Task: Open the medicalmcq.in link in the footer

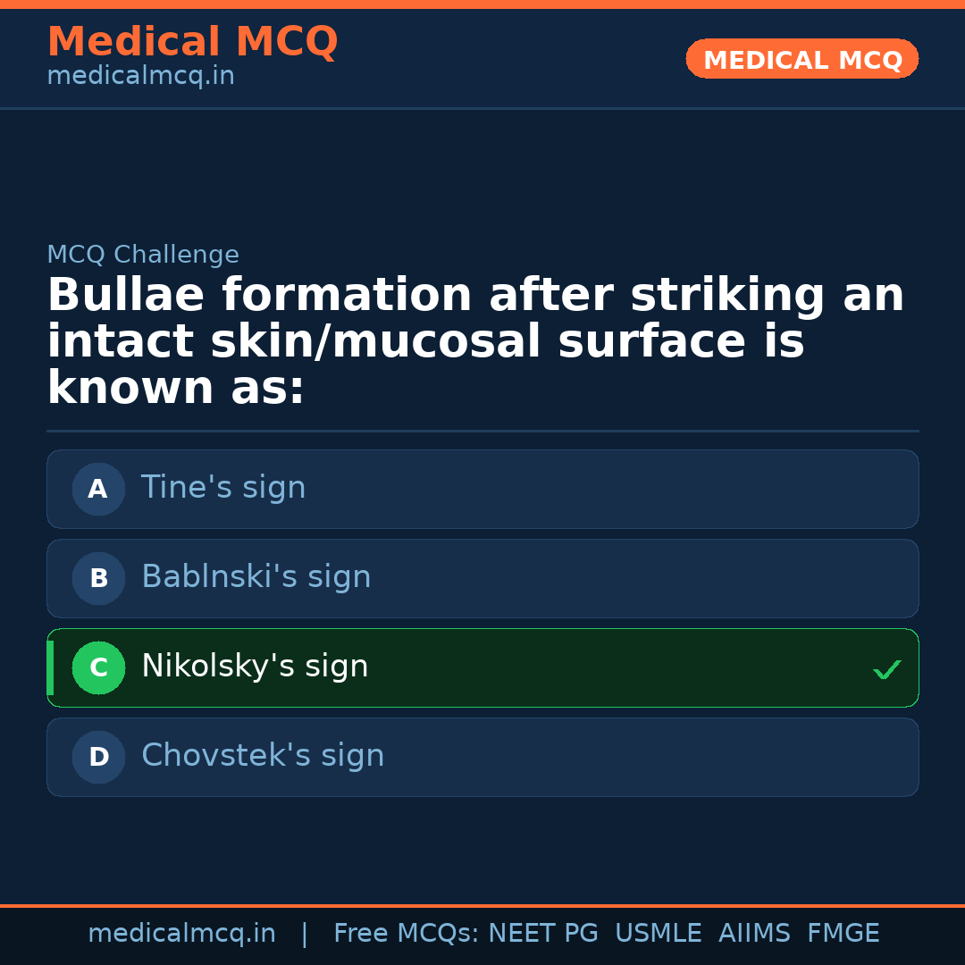Action: 181,934
